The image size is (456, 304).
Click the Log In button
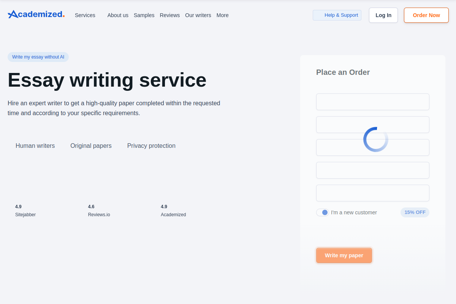coord(383,15)
